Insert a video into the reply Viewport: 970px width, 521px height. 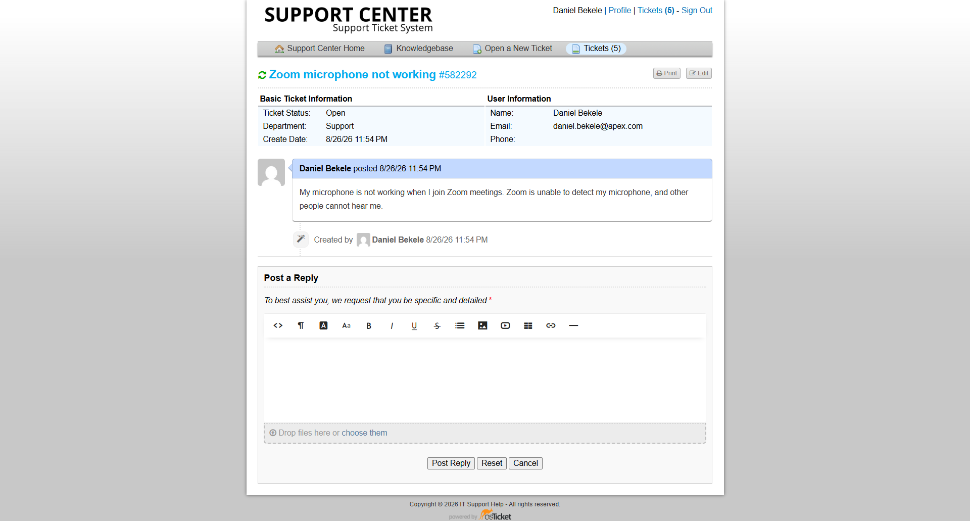pos(505,326)
